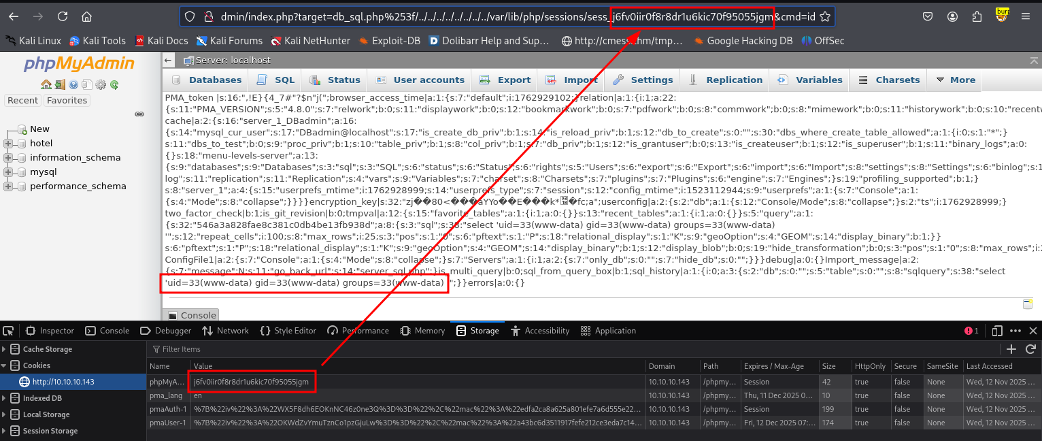Go to browser home page icon
Viewport: 1042px width, 441px height.
86,16
